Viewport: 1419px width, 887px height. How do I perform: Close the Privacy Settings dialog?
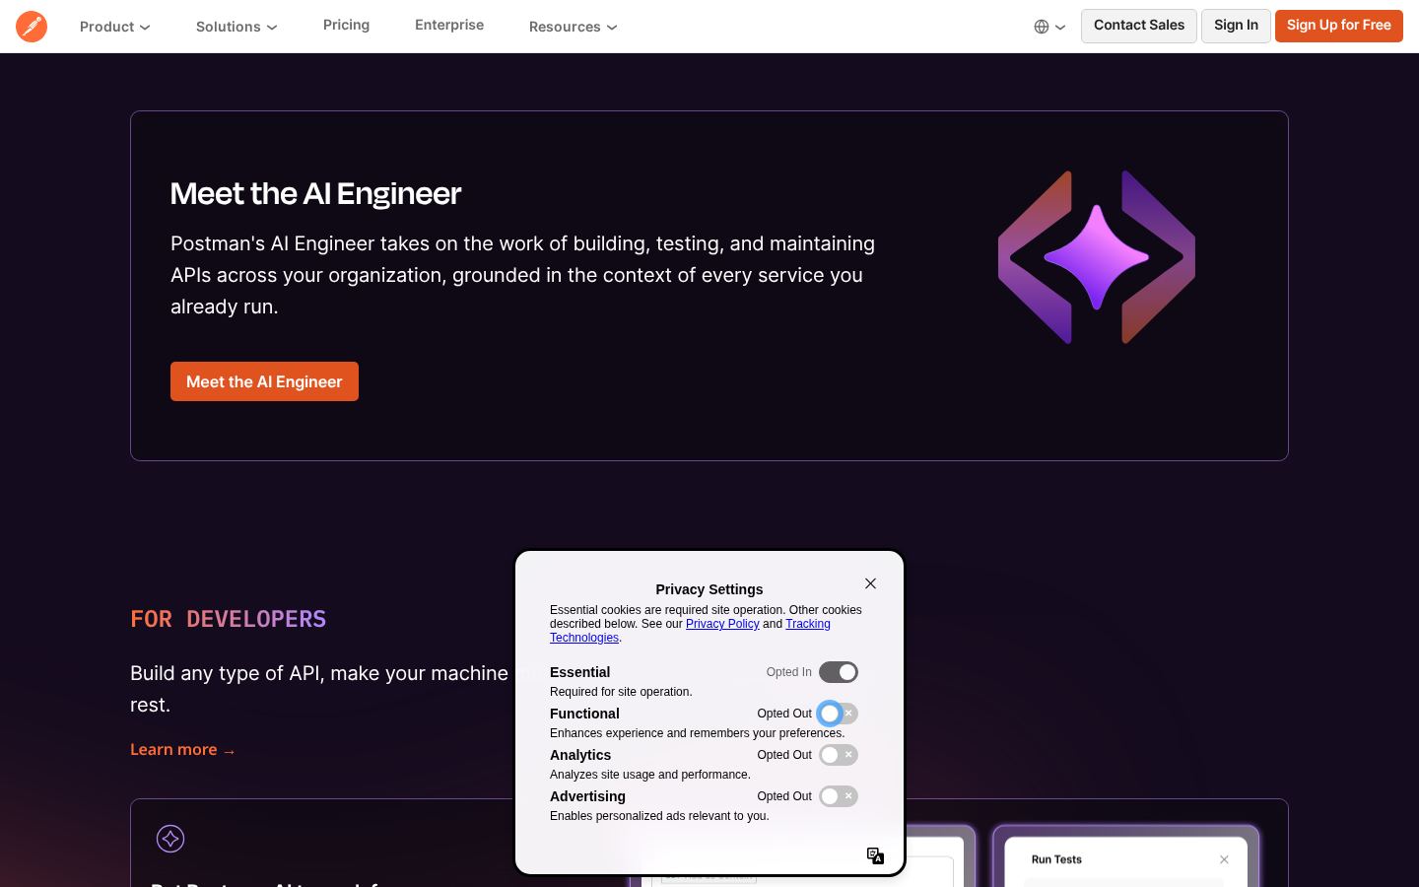point(870,583)
